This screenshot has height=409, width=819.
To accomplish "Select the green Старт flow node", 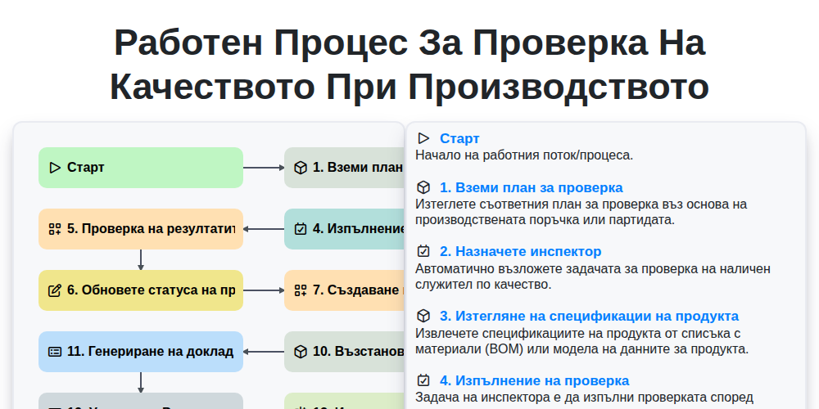I will click(x=141, y=168).
